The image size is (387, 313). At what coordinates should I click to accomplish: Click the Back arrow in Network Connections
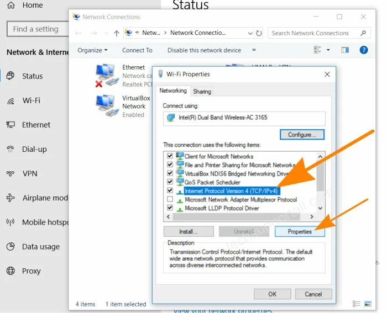[79, 33]
